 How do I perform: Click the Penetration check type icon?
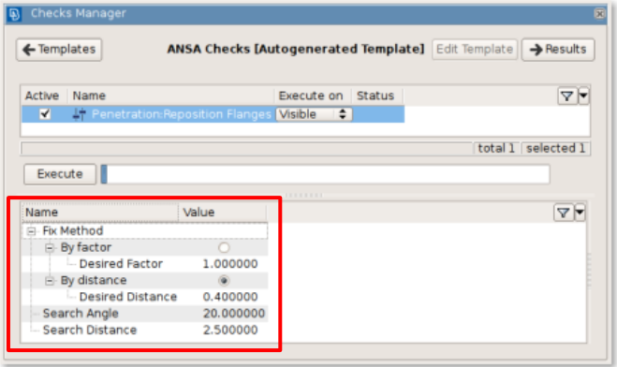79,114
